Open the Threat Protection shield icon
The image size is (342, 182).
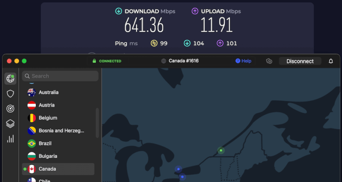[10, 94]
